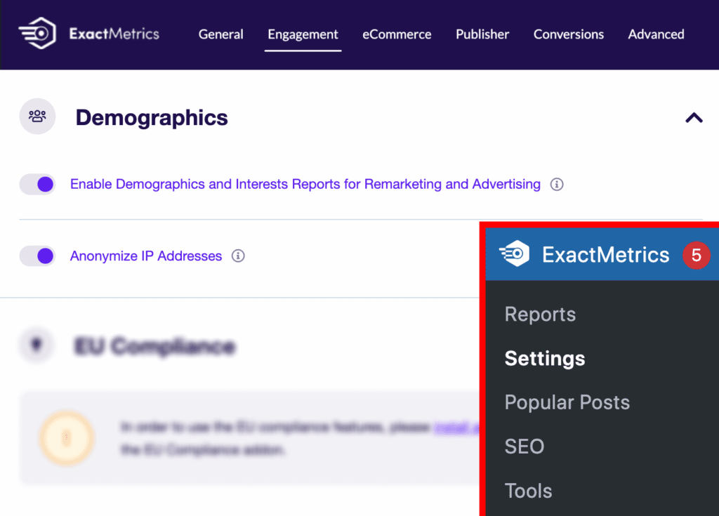Click the ExactMetrics icon in the sidebar menu
Screen dimensions: 719x516
click(515, 254)
